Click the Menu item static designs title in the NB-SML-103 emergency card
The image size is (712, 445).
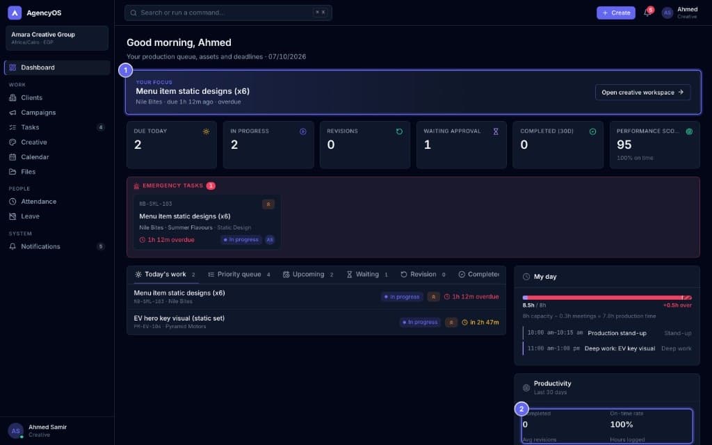pos(185,217)
